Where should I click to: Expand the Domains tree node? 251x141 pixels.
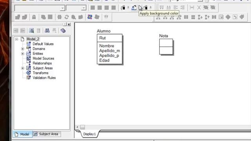coord(23,49)
